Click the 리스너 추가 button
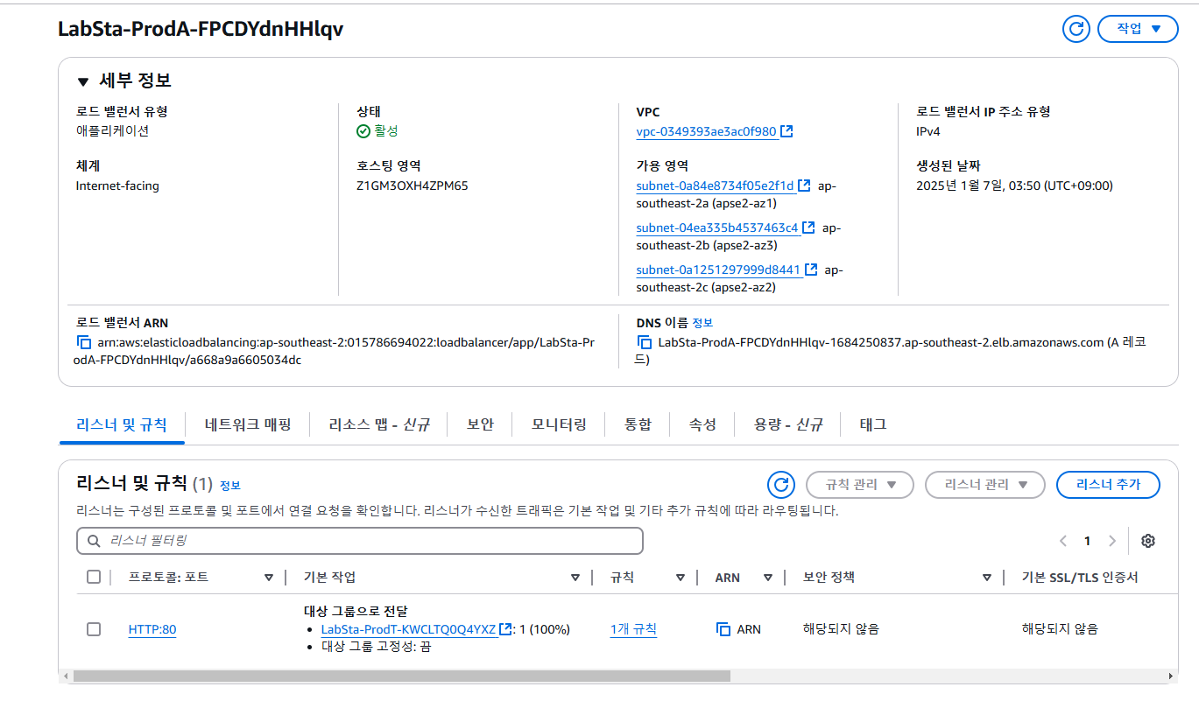Image resolution: width=1199 pixels, height=715 pixels. point(1108,485)
